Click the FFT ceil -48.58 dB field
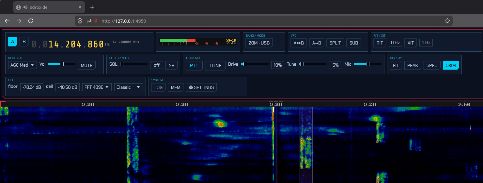The width and height of the screenshot is (483, 183). 68,87
